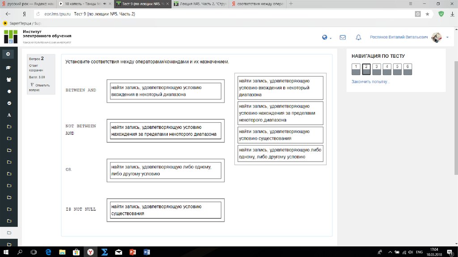Open a new browser tab with plus
The height and width of the screenshot is (257, 458).
tap(291, 4)
